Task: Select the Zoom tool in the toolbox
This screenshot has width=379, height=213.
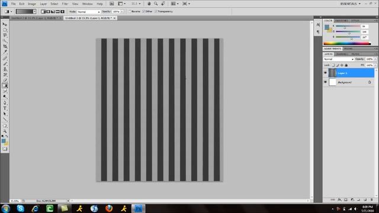Action: 5,131
